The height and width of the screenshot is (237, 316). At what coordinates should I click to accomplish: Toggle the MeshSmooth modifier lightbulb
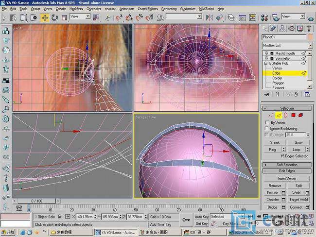pyautogui.click(x=266, y=53)
